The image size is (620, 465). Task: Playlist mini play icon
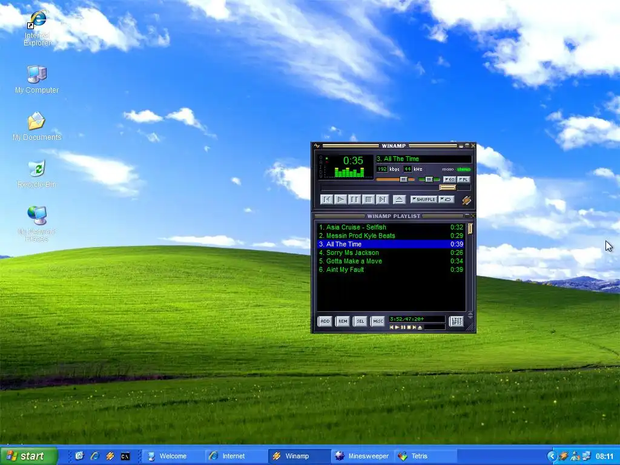click(397, 328)
